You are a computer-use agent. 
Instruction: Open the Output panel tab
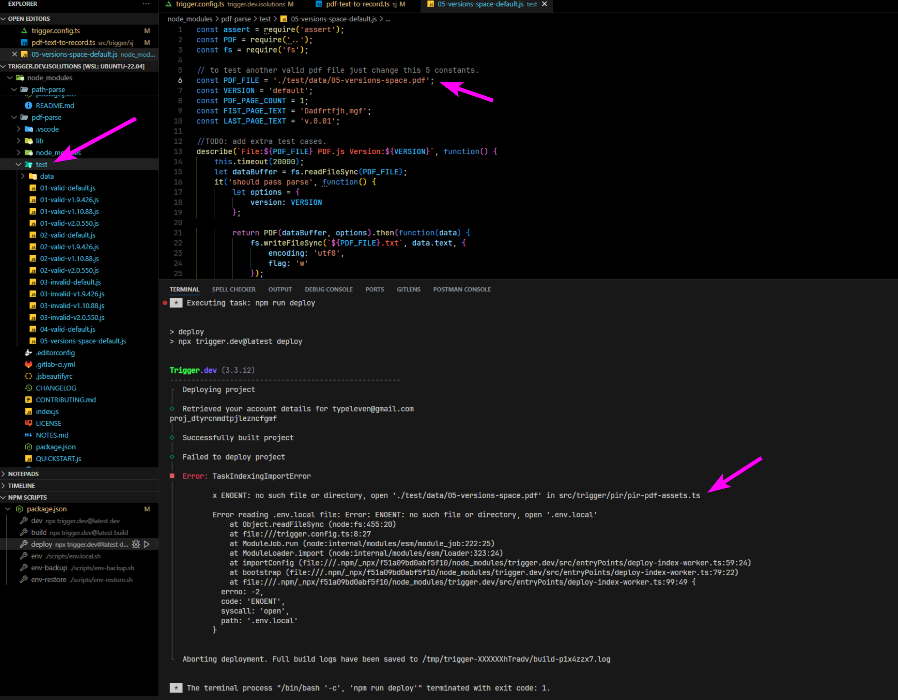(280, 290)
